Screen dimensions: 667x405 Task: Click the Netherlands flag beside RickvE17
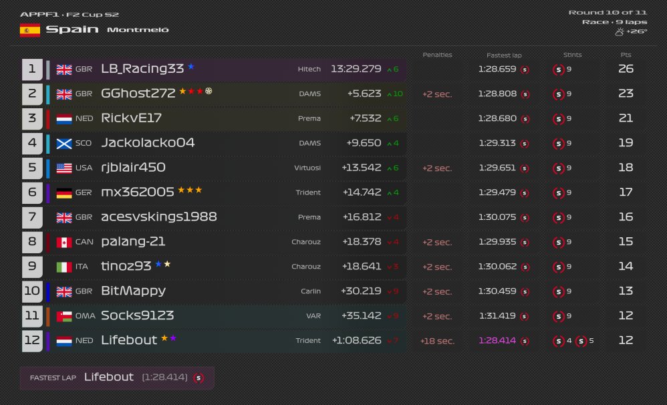coord(64,119)
